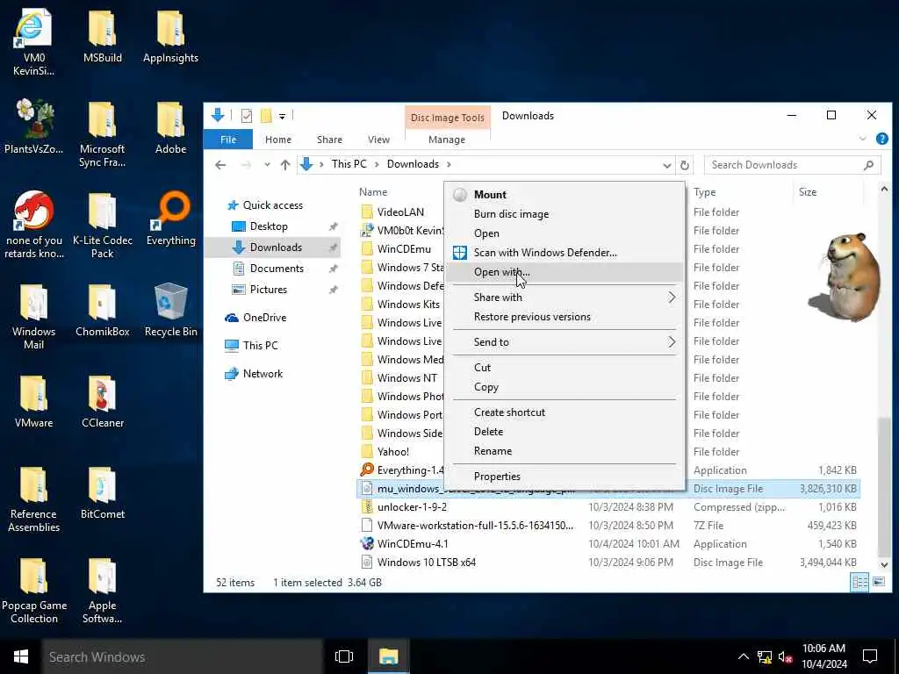Select the Recycle Bin icon
The height and width of the screenshot is (674, 899).
tap(170, 310)
